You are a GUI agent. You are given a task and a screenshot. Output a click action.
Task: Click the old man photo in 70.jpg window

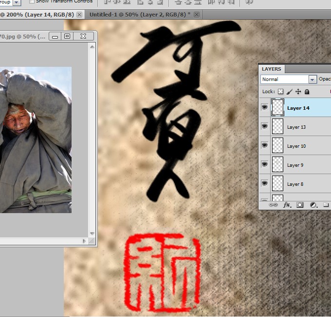coord(36,140)
